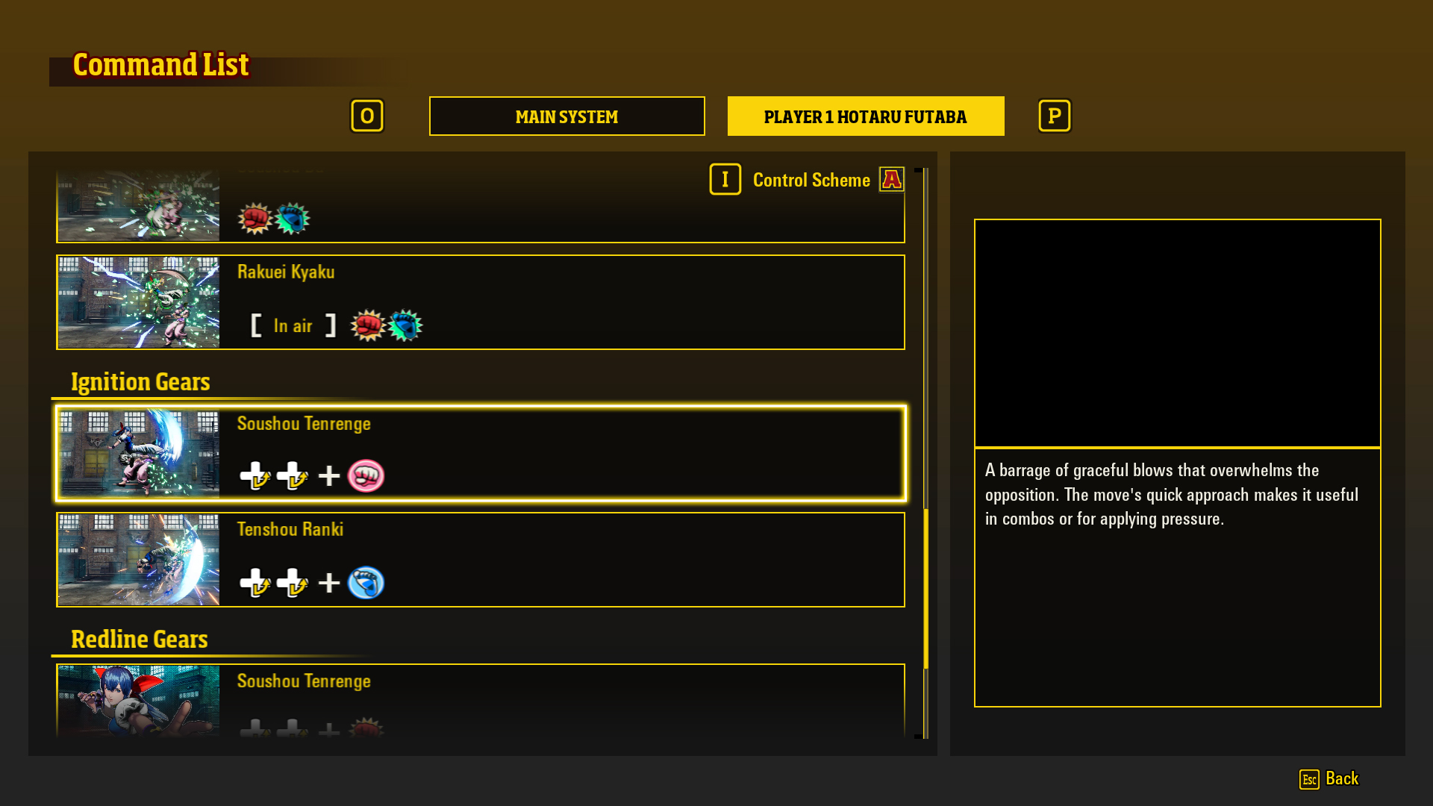Click Ignition Gears Soushou Tenrenge thumbnail

coord(139,453)
